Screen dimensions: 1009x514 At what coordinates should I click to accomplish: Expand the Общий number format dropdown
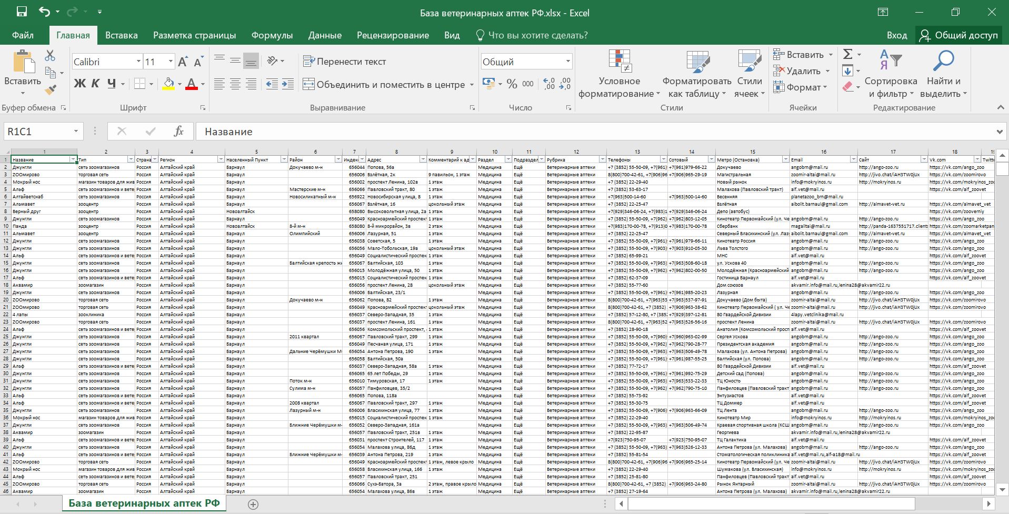567,62
